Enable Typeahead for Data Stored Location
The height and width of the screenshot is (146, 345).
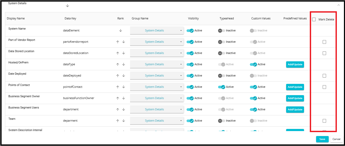(x=222, y=53)
